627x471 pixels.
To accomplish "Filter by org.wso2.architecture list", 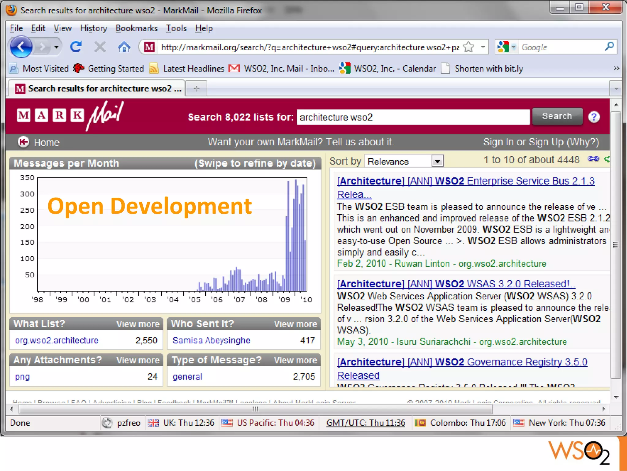I will point(57,340).
